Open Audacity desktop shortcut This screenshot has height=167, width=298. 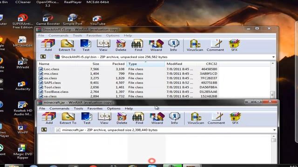23,85
